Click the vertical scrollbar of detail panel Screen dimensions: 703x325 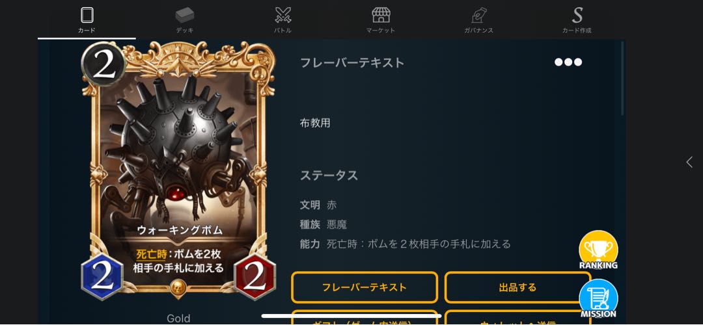[x=622, y=79]
